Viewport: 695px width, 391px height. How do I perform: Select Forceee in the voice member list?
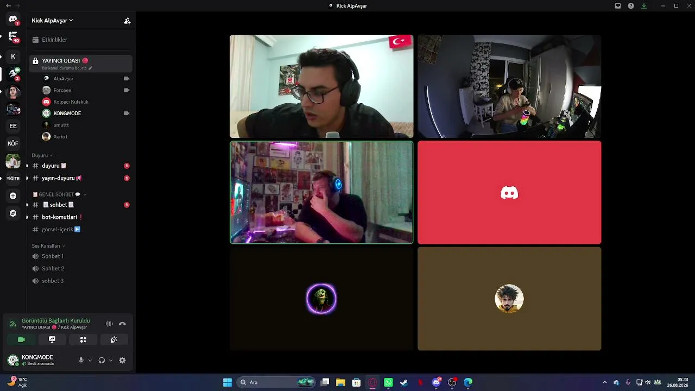(x=86, y=90)
